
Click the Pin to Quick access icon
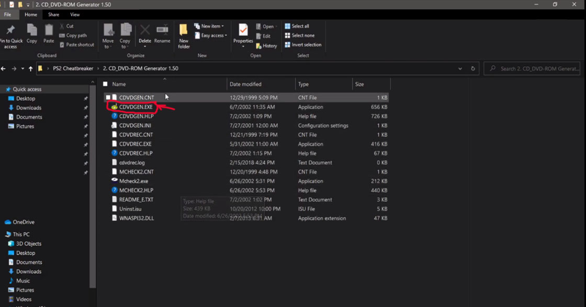click(x=10, y=30)
